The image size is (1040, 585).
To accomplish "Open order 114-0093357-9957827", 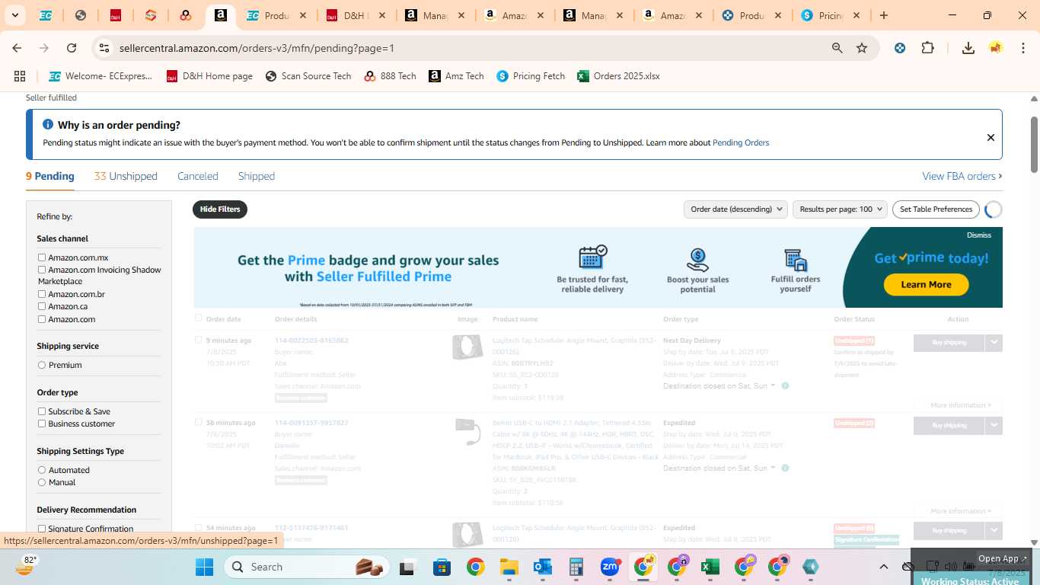I will click(311, 423).
